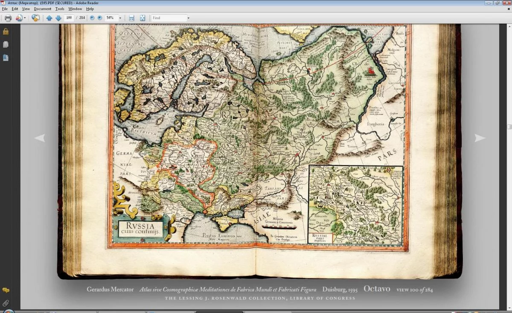Click the Adobe PDF icon in title bar
This screenshot has width=512, height=313.
3,3
